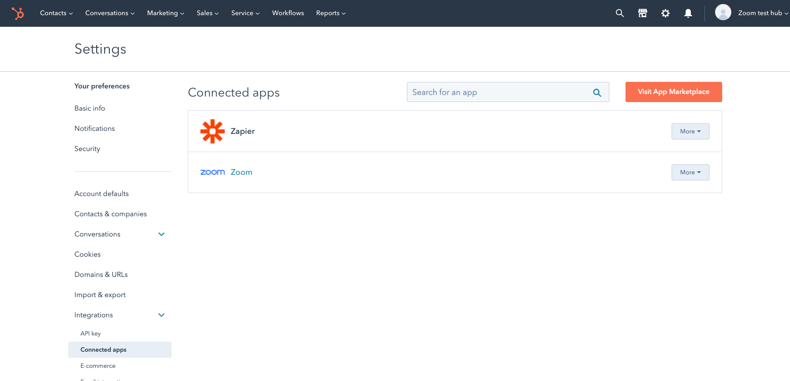Expand the Conversations sidebar chevron
The image size is (790, 381).
click(x=161, y=234)
